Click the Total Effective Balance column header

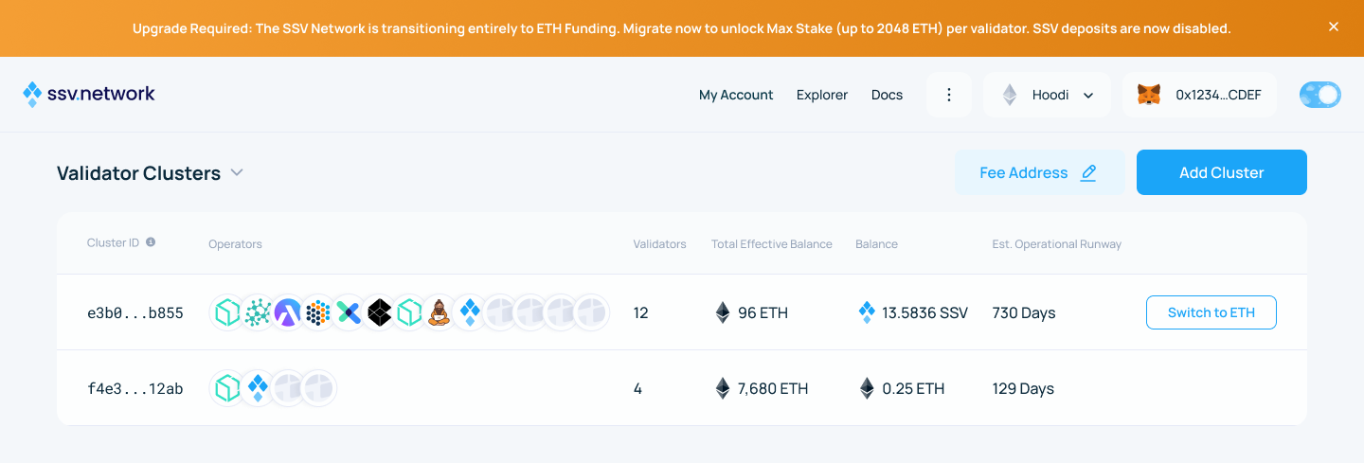coord(772,244)
